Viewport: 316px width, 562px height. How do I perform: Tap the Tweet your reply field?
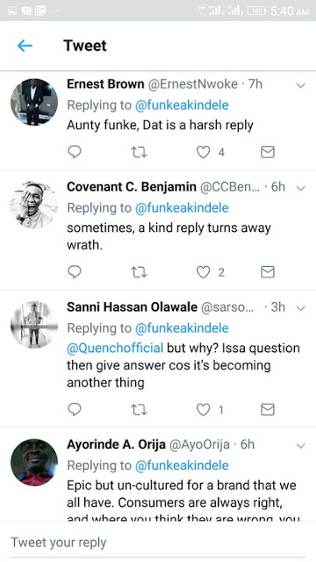[x=158, y=543]
